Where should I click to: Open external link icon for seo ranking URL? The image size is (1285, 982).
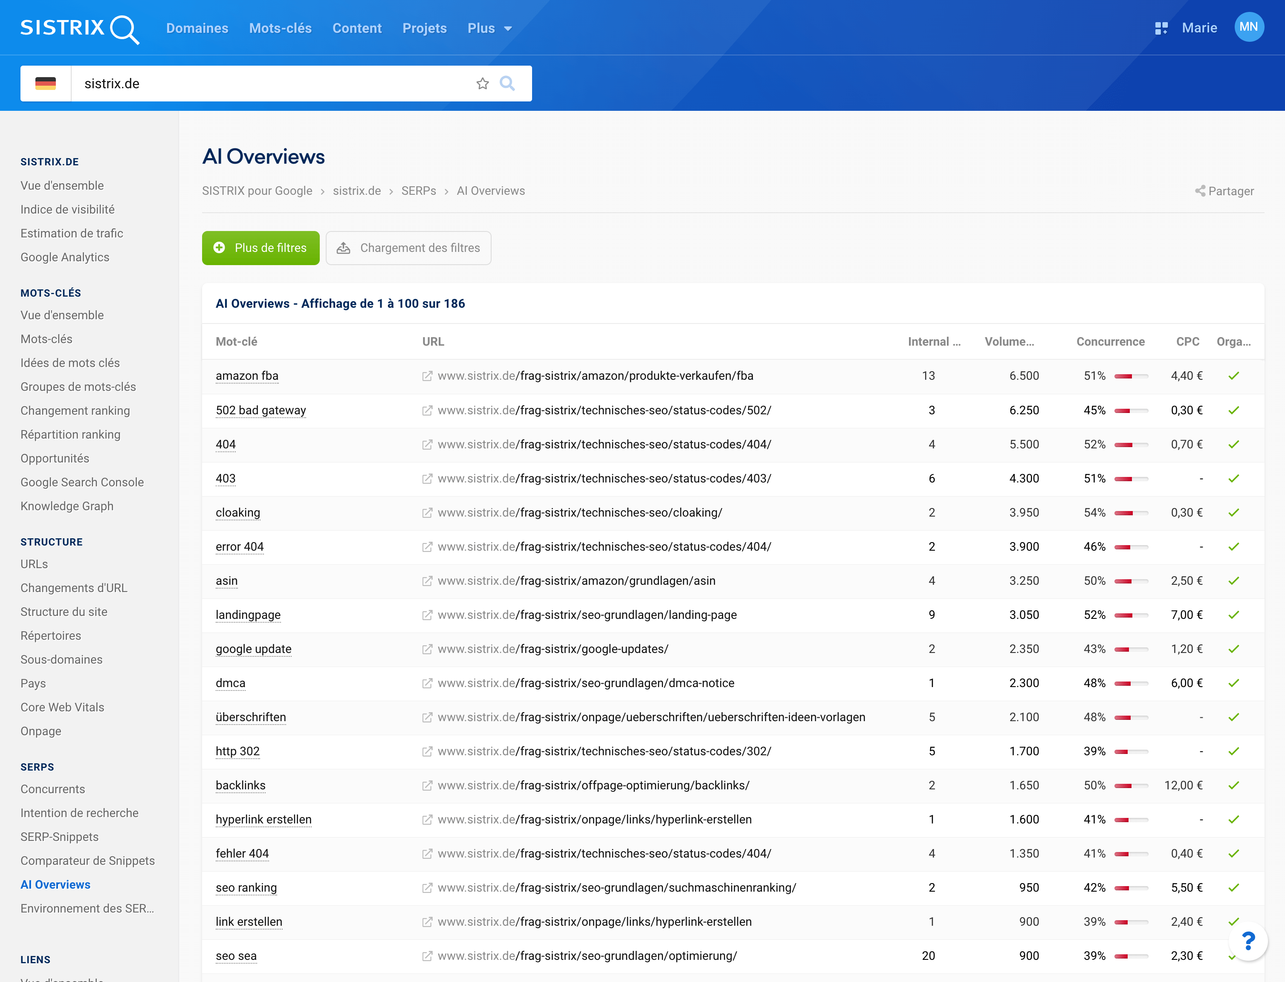tap(427, 888)
